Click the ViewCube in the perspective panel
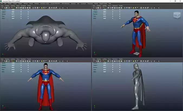 (x=177, y=15)
